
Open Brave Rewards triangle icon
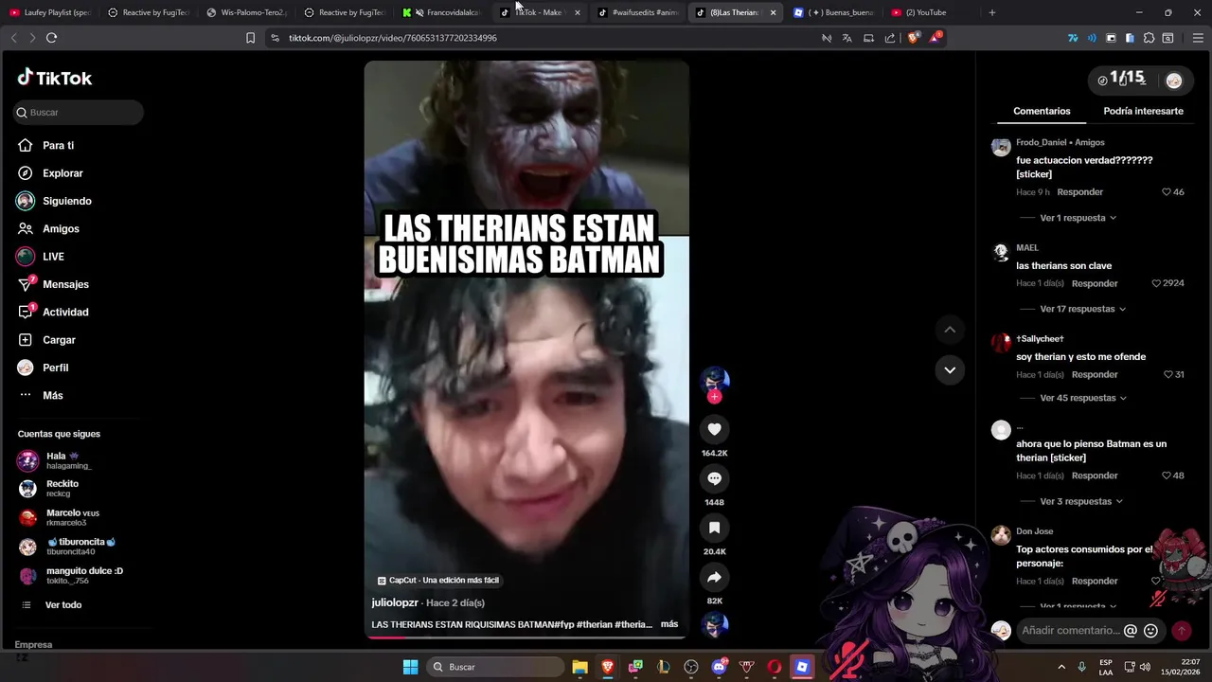click(935, 38)
